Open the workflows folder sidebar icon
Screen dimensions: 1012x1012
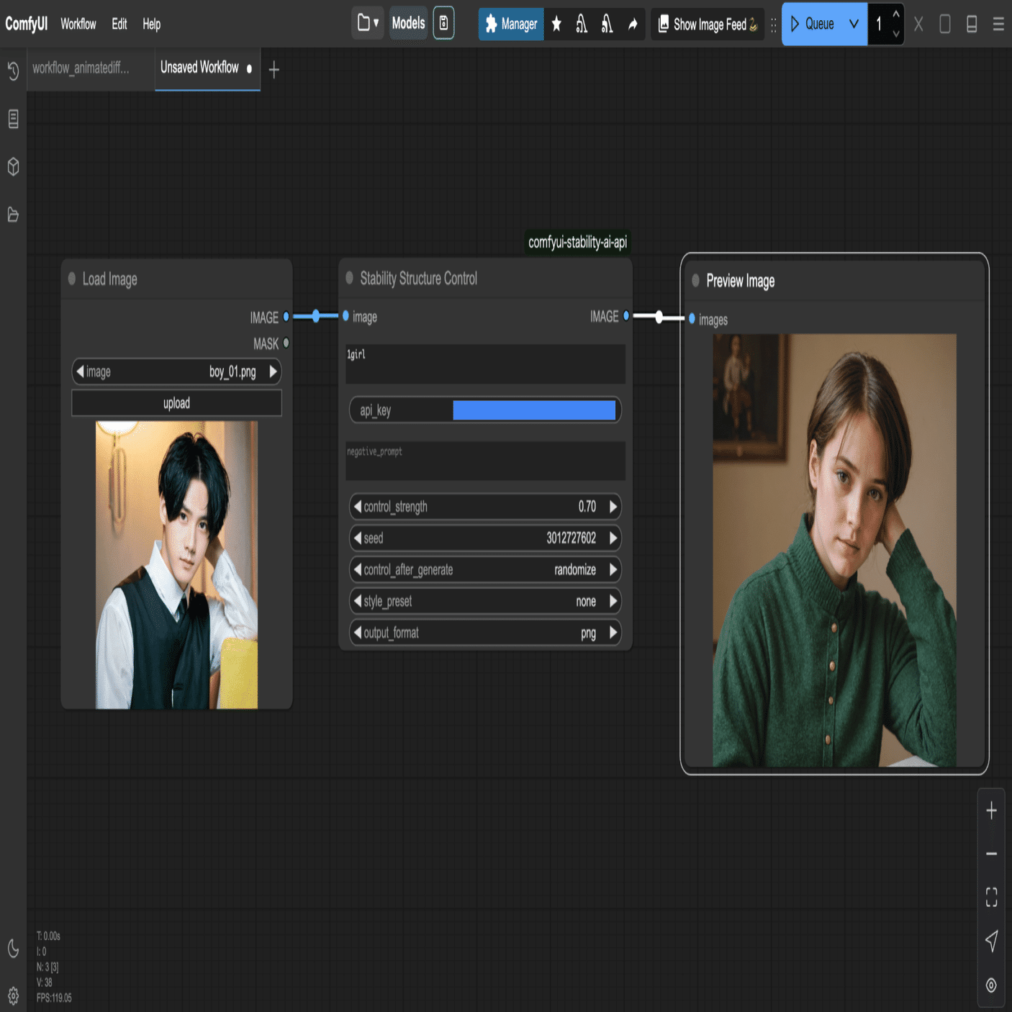coord(13,214)
